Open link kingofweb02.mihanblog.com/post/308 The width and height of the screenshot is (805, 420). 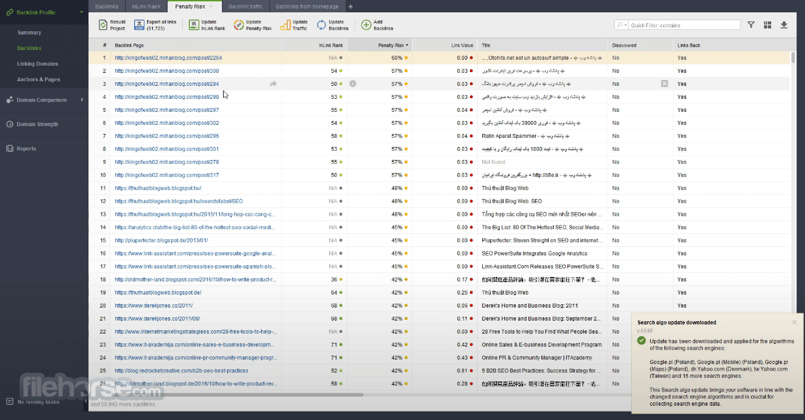point(167,71)
